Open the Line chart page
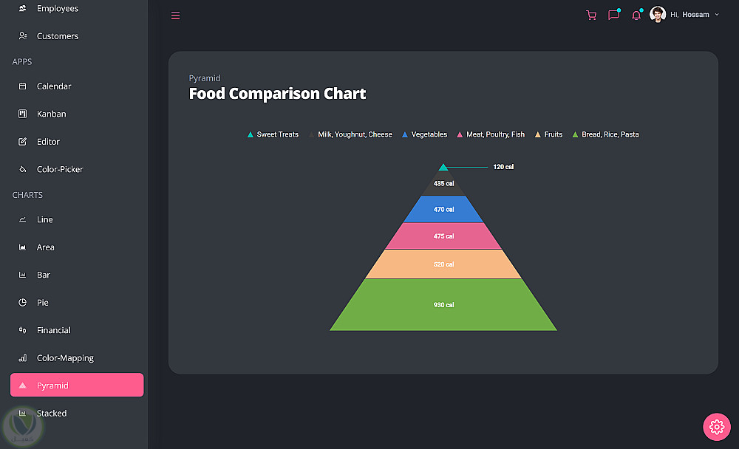This screenshot has width=739, height=449. coord(45,219)
